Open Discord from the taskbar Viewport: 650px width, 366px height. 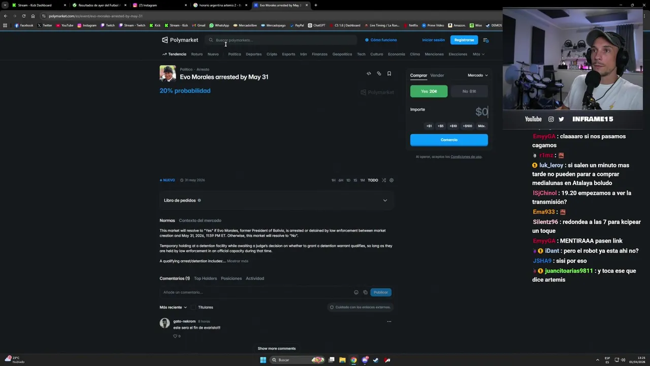point(365,360)
